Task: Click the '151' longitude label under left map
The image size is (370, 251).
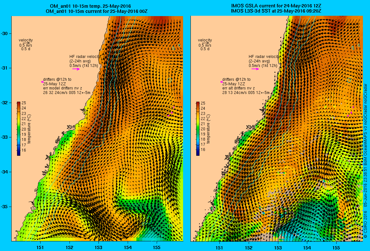Action: click(x=40, y=247)
